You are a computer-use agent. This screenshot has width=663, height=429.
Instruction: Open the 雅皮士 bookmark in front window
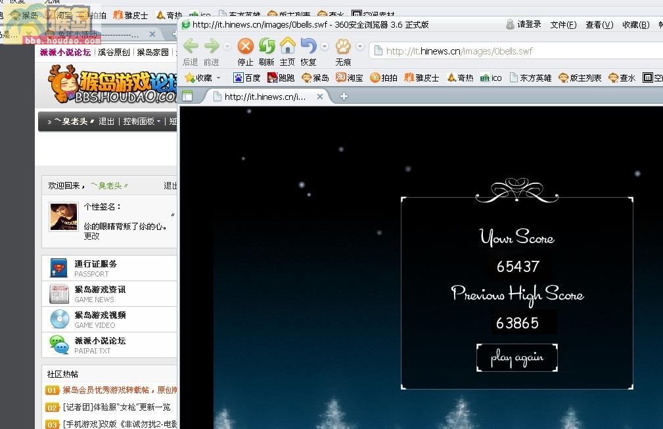pyautogui.click(x=422, y=78)
